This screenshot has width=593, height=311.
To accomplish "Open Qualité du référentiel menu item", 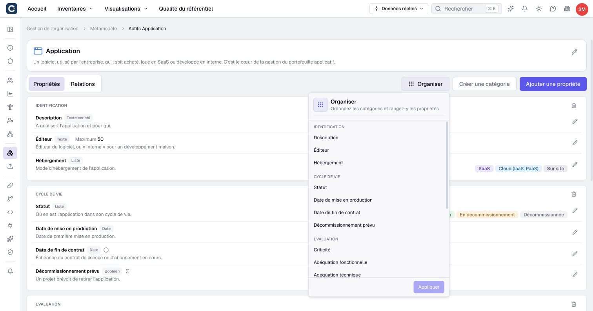I will click(x=186, y=9).
